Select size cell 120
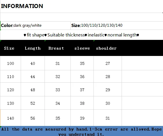 click(11, 90)
